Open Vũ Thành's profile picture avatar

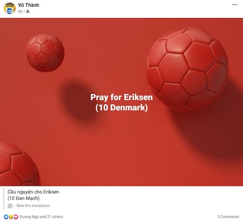(10, 8)
